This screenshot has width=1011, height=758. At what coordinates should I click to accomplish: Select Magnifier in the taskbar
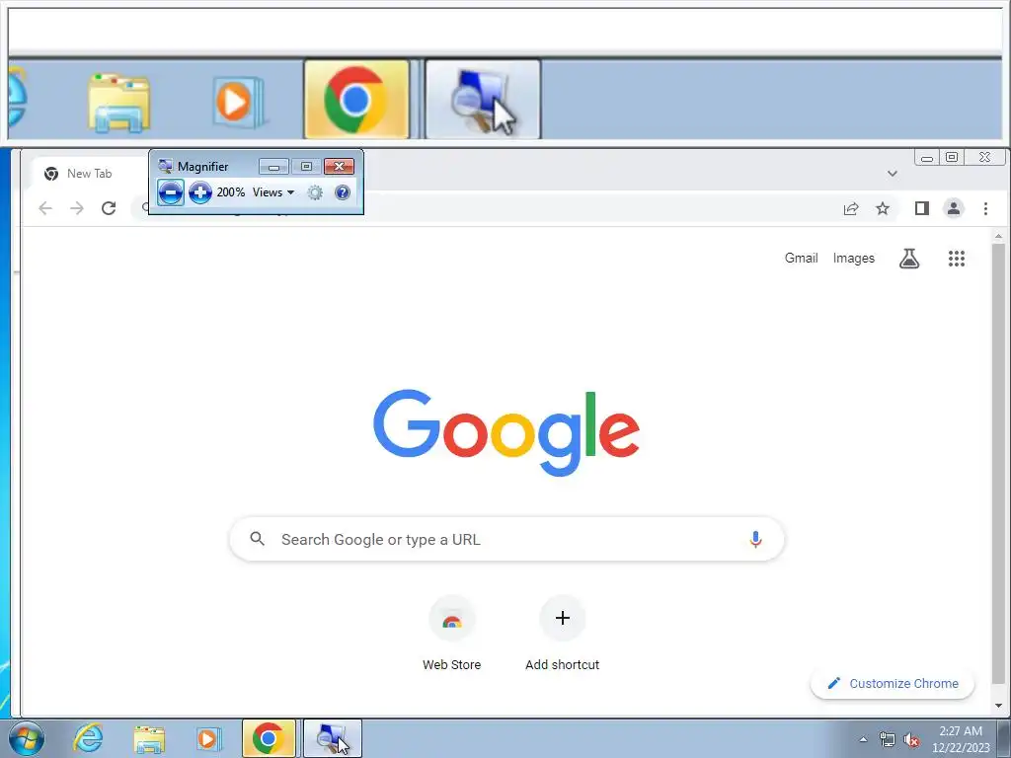tap(333, 738)
